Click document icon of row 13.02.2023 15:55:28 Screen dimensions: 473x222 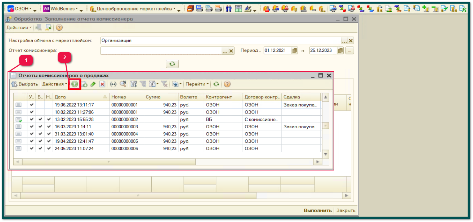click(x=18, y=119)
